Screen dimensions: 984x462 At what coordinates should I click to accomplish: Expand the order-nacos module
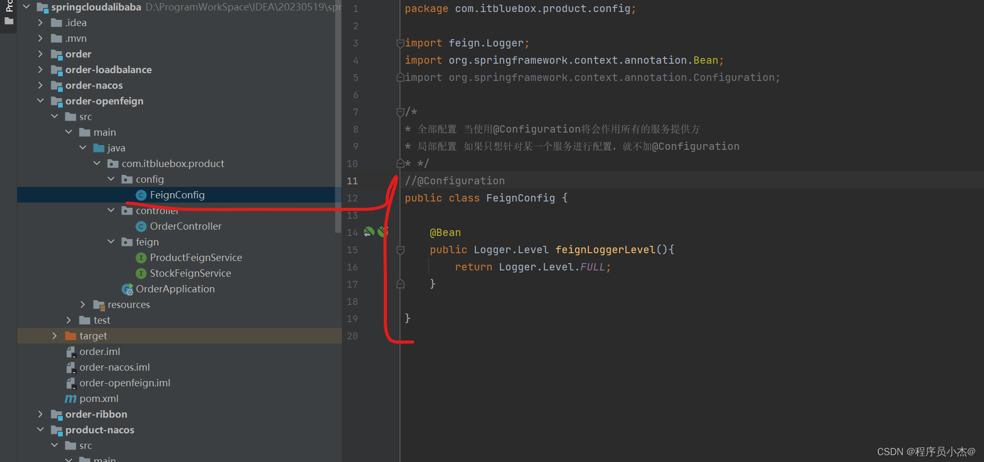[40, 85]
